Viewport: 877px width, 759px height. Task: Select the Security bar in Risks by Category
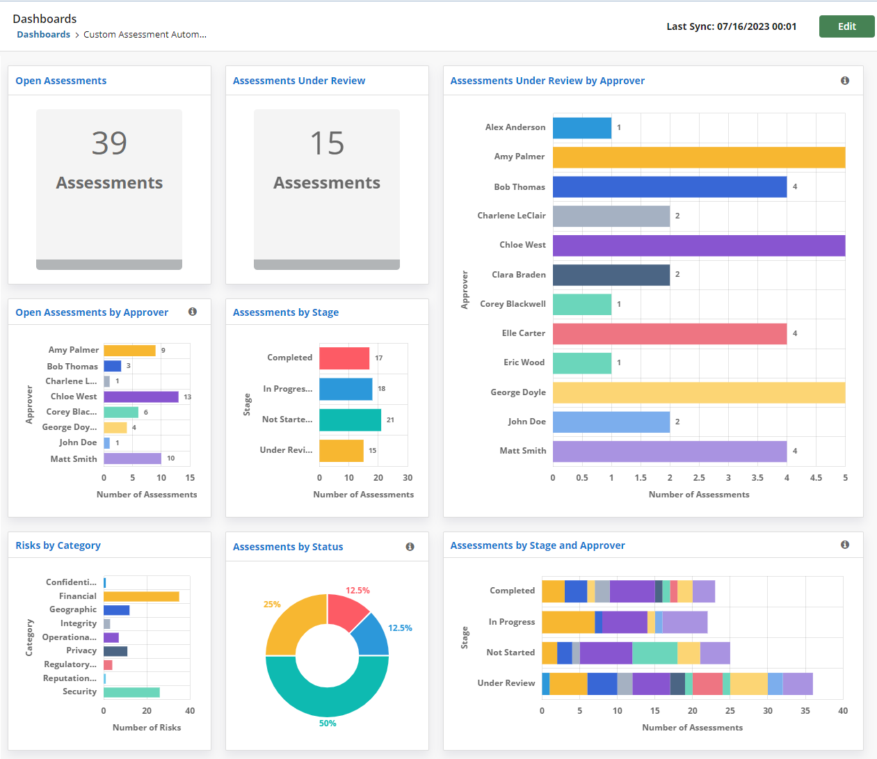(132, 692)
